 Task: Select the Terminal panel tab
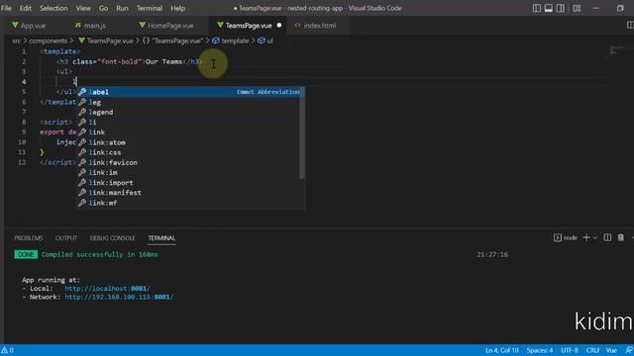tap(161, 238)
